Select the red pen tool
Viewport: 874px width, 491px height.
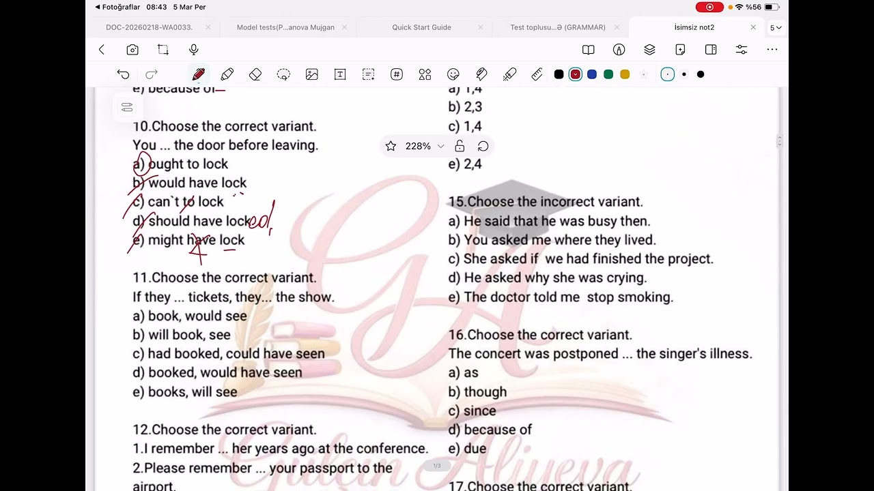(199, 74)
